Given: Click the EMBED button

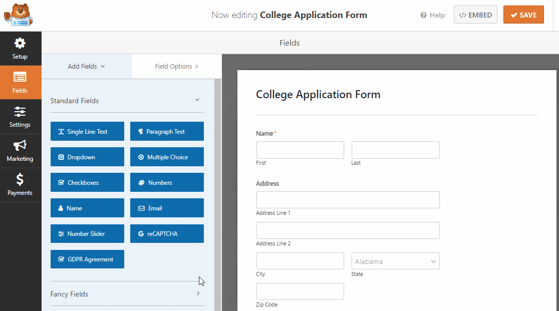Looking at the screenshot, I should coord(475,15).
